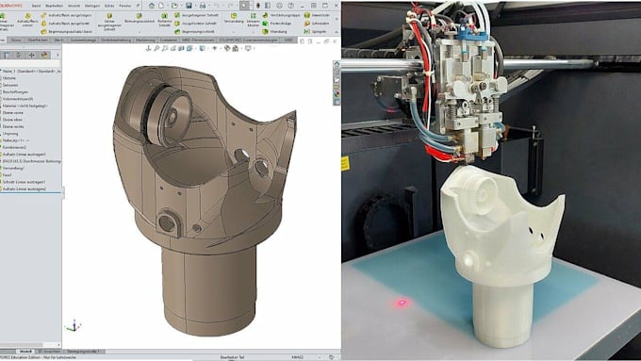Open the Extras menu
Image resolution: width=641 pixels, height=361 pixels.
pyautogui.click(x=109, y=6)
